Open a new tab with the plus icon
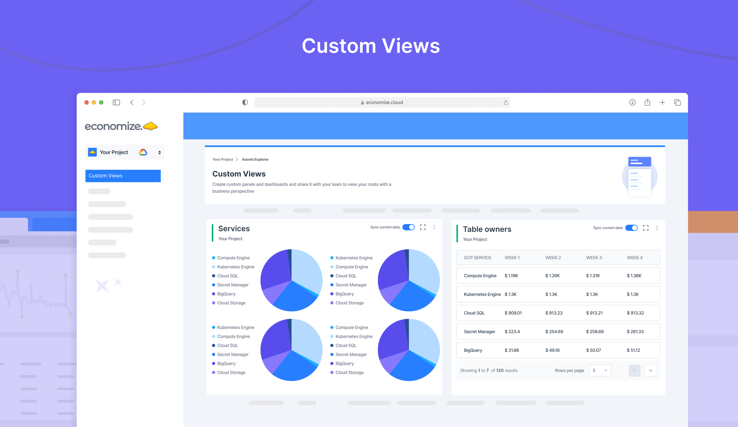This screenshot has height=427, width=738. pyautogui.click(x=662, y=103)
